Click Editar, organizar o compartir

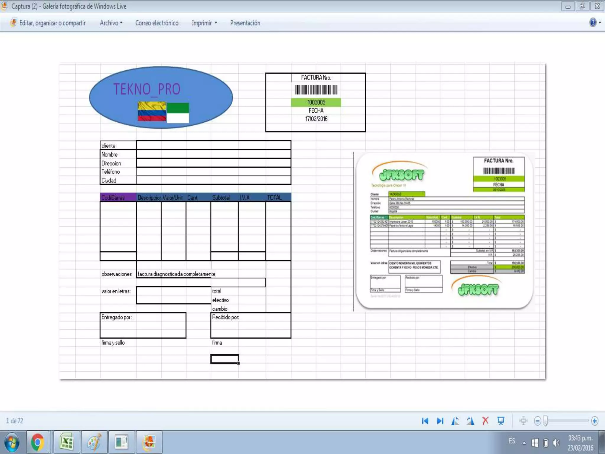pyautogui.click(x=52, y=23)
